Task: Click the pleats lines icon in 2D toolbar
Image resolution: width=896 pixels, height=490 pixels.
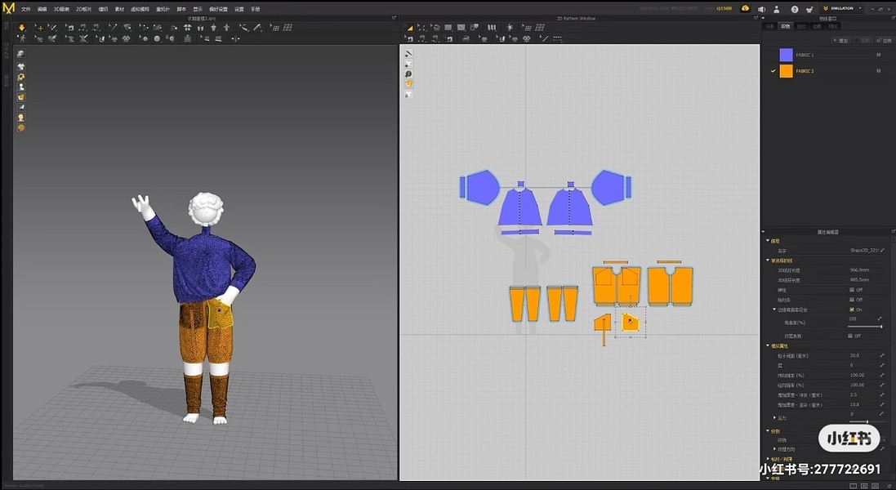Action: click(x=492, y=28)
